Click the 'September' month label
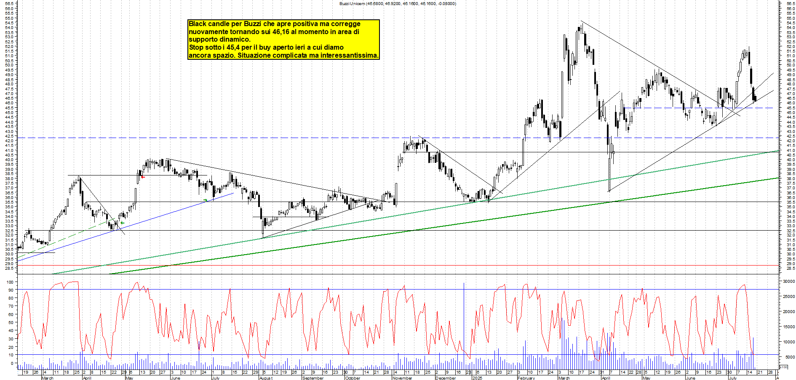The height and width of the screenshot is (380, 796). (x=313, y=378)
